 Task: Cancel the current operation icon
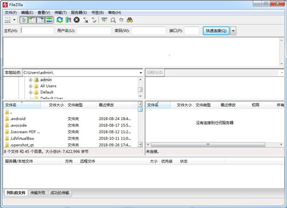[77, 20]
